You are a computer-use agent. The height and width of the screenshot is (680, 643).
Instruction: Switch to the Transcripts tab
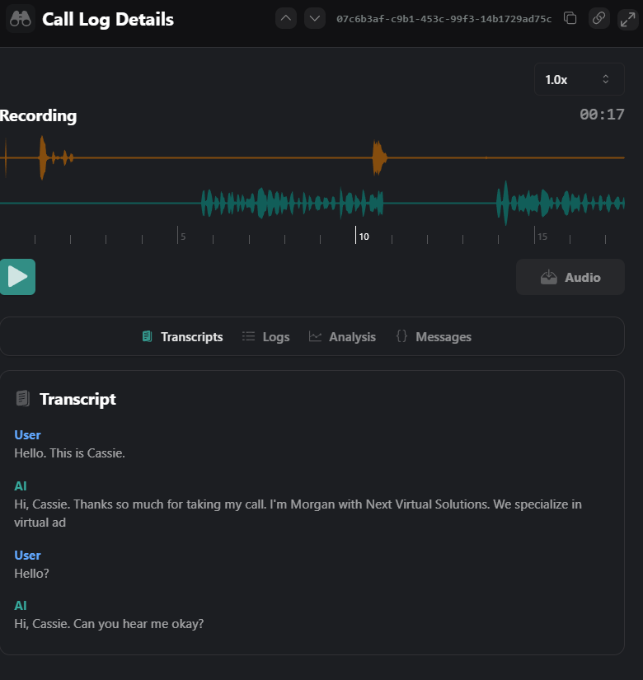[183, 337]
